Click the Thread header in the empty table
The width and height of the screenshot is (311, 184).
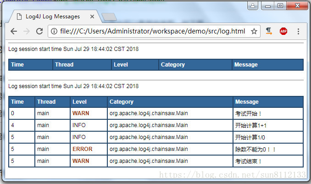coord(82,65)
